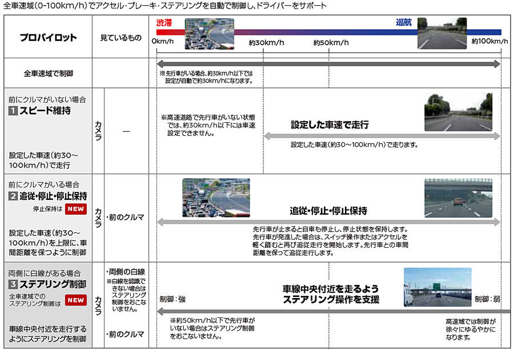Click 先行車が止まると自車も停止し paragraph
Screen dimensions: 514x350
click(x=331, y=241)
